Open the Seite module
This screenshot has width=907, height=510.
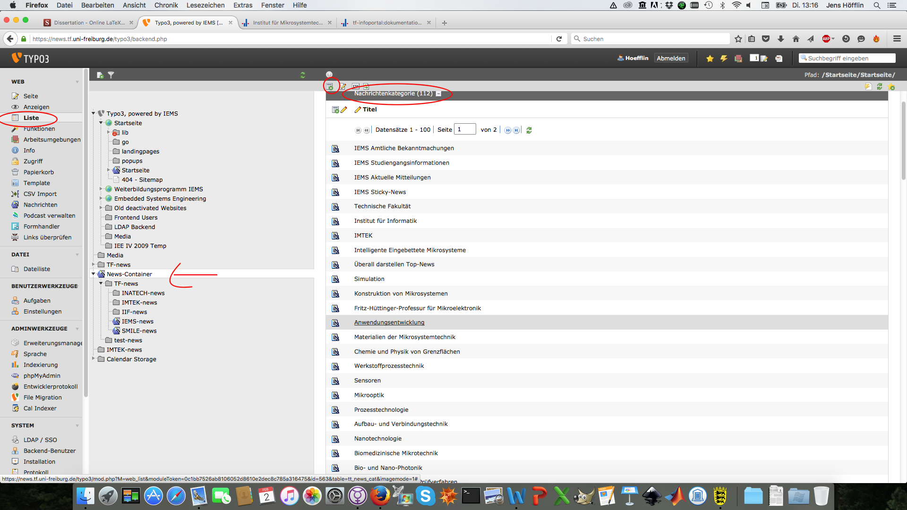point(31,96)
